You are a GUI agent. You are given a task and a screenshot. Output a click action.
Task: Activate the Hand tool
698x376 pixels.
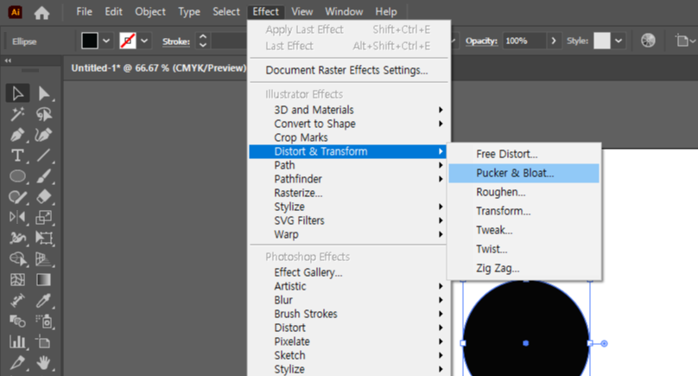tap(43, 363)
